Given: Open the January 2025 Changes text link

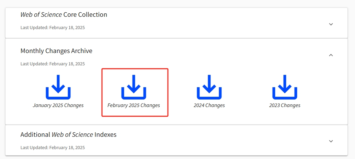Looking at the screenshot, I should click(x=58, y=105).
